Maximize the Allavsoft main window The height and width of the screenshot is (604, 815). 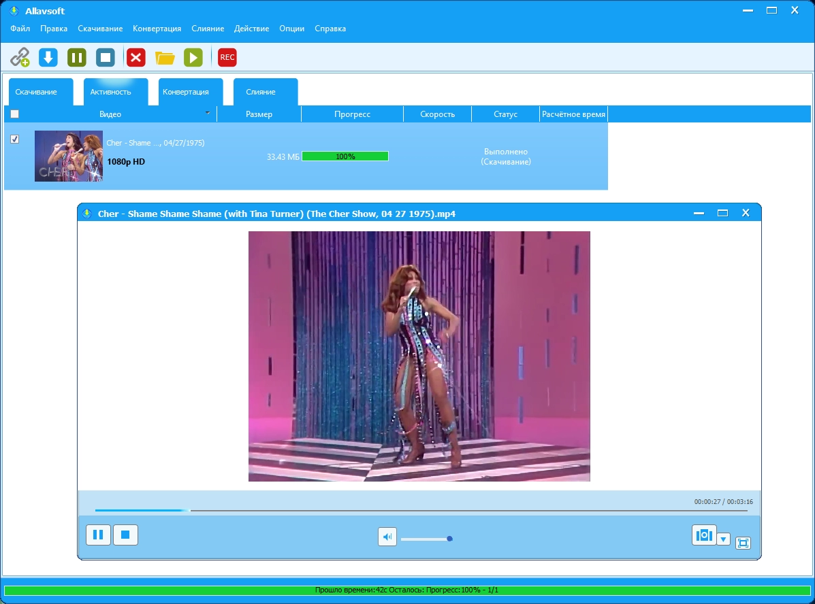pos(772,10)
